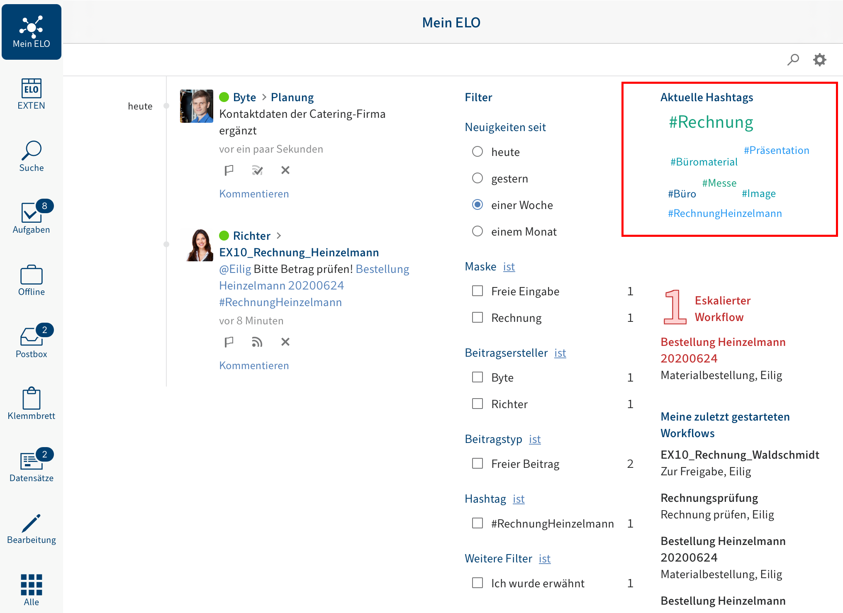Comment on Byte's post via Kommentieren
This screenshot has height=613, width=843.
tap(254, 194)
